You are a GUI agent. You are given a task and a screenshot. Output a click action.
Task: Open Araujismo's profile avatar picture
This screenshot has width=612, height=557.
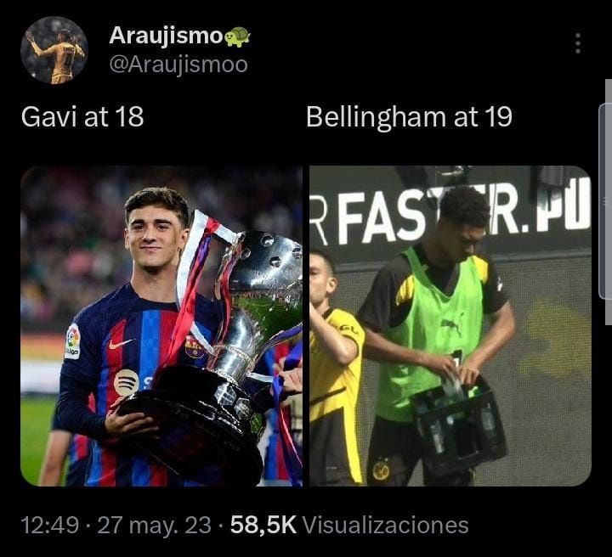(x=54, y=50)
